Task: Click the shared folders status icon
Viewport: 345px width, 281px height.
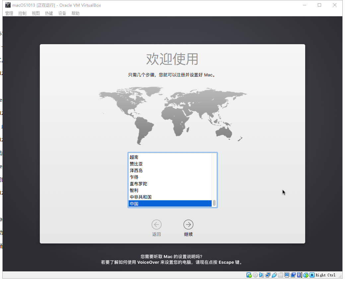Action: coord(281,275)
